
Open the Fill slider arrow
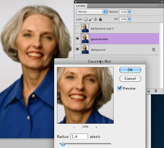coord(129,19)
